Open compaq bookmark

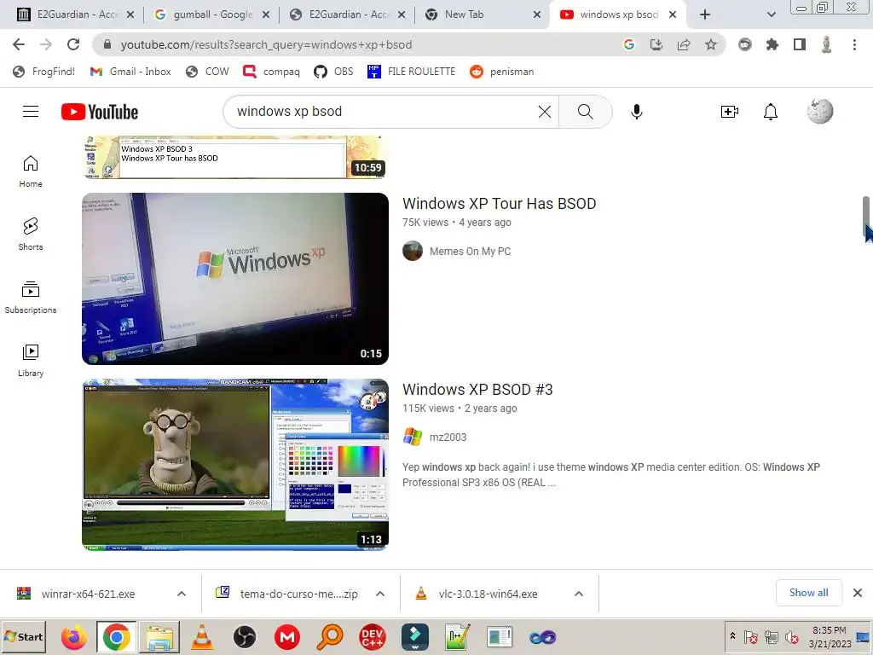click(272, 72)
